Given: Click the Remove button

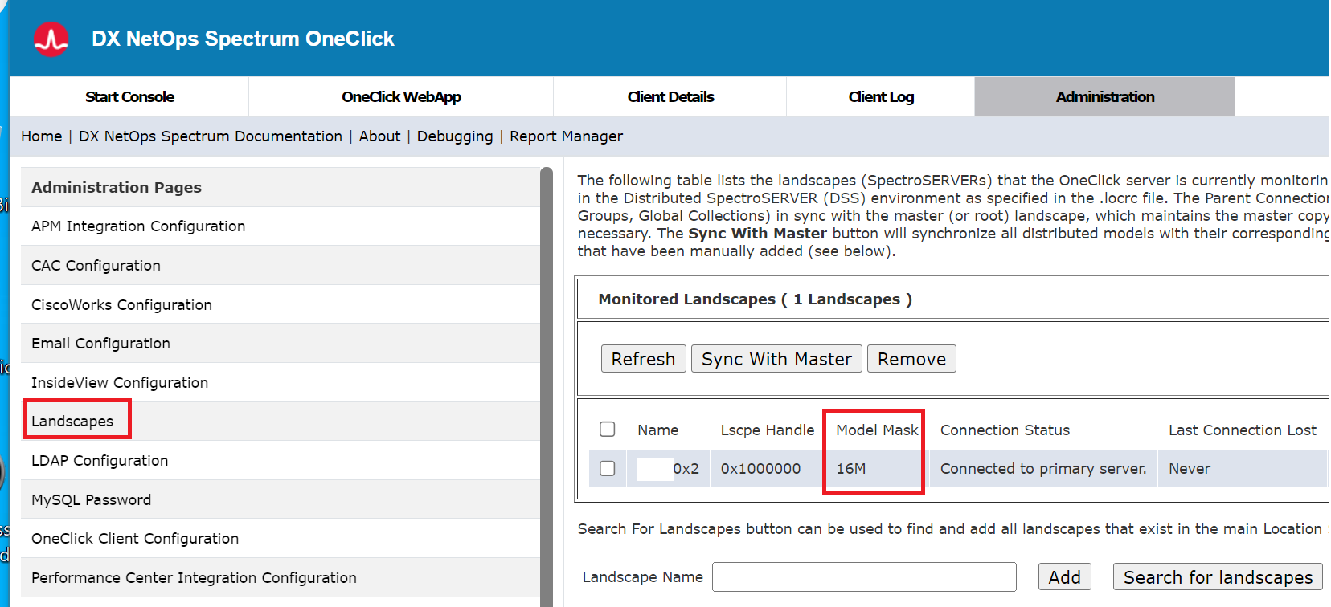Looking at the screenshot, I should point(911,359).
